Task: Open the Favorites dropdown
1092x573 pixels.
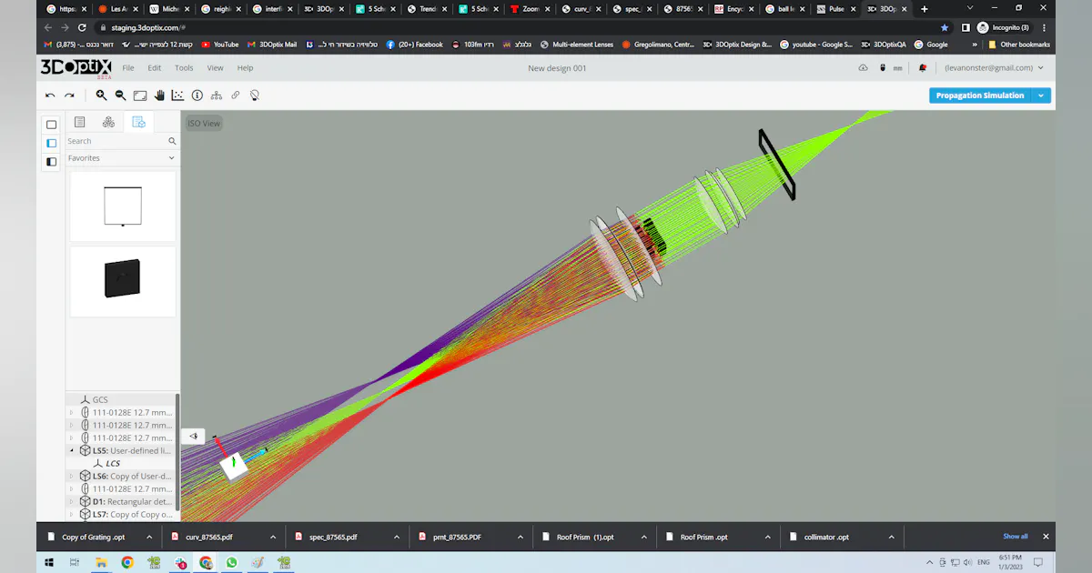Action: pos(122,157)
